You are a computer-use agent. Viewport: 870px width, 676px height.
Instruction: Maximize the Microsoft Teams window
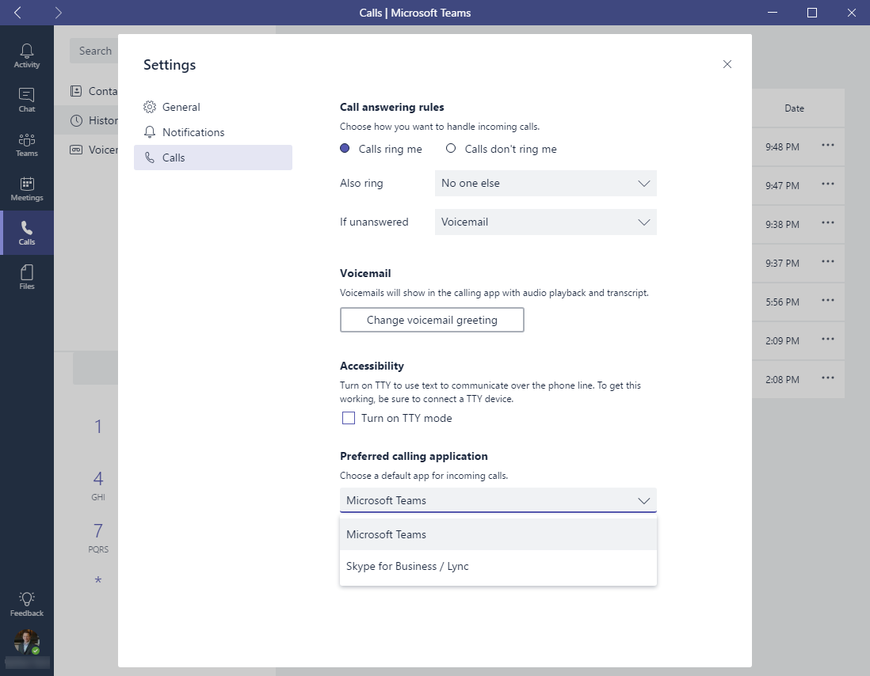(x=811, y=12)
